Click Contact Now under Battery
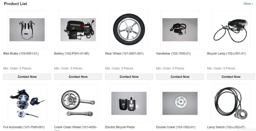Viewport: 256px width, 131px height. pos(78,77)
